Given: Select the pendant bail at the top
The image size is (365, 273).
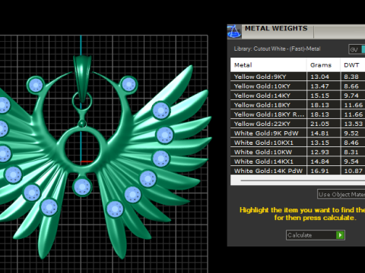Looking at the screenshot, I should tap(82, 78).
